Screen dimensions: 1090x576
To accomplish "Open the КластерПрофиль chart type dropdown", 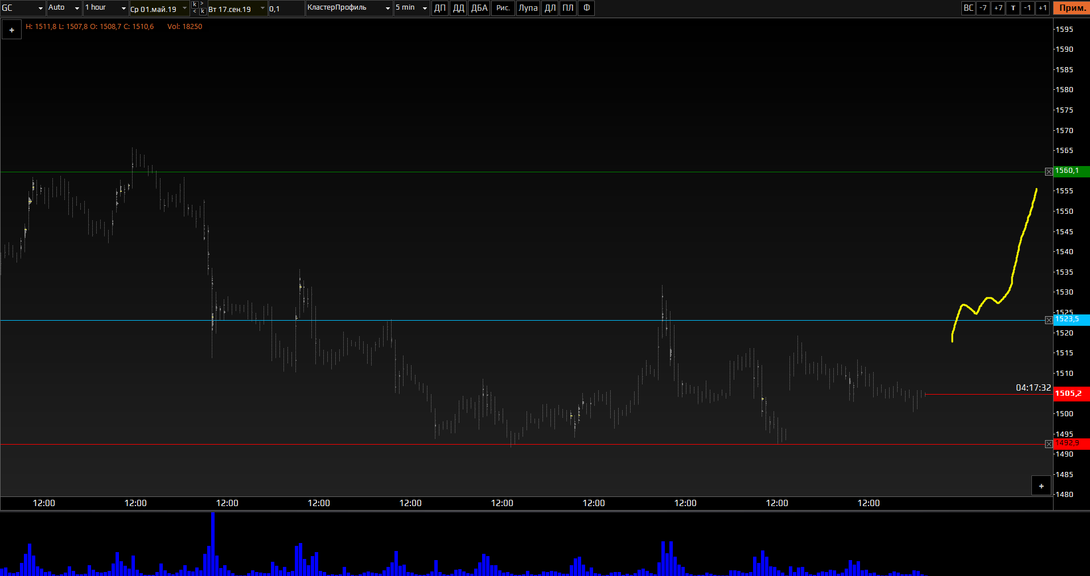I will (349, 8).
